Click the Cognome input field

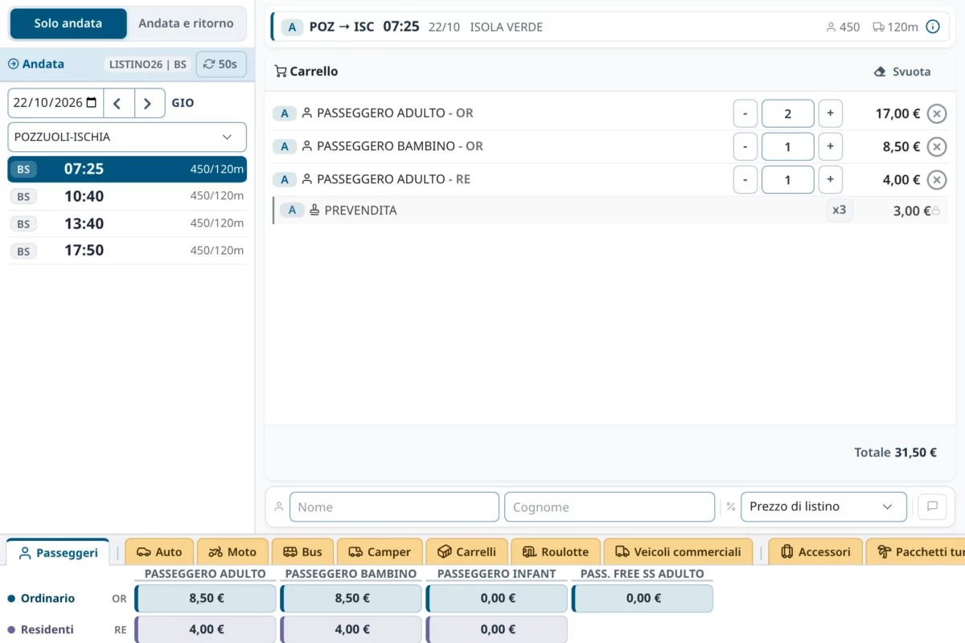(610, 507)
